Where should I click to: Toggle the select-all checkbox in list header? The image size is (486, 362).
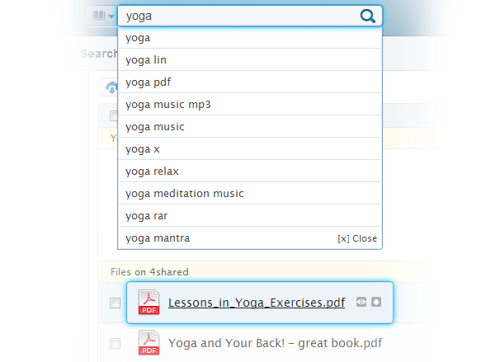pyautogui.click(x=113, y=115)
